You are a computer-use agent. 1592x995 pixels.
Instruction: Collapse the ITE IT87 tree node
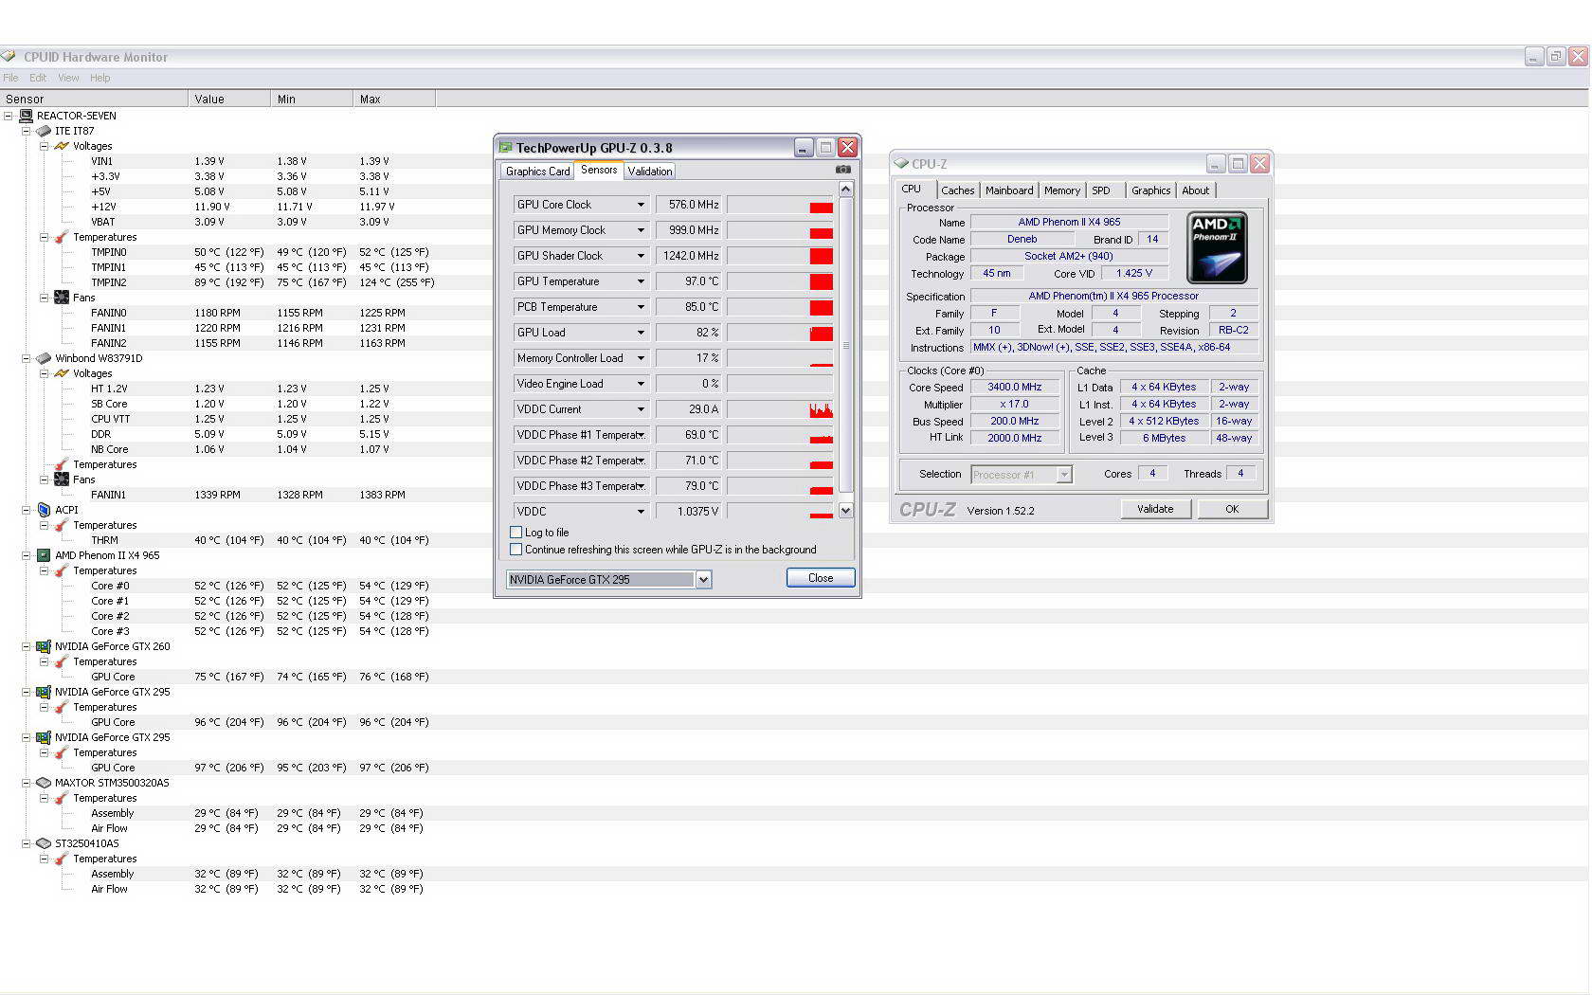point(27,131)
